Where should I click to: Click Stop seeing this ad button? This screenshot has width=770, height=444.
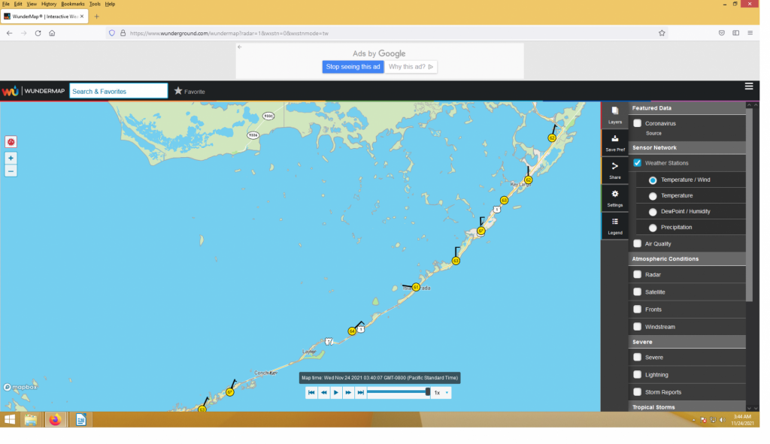coord(353,67)
